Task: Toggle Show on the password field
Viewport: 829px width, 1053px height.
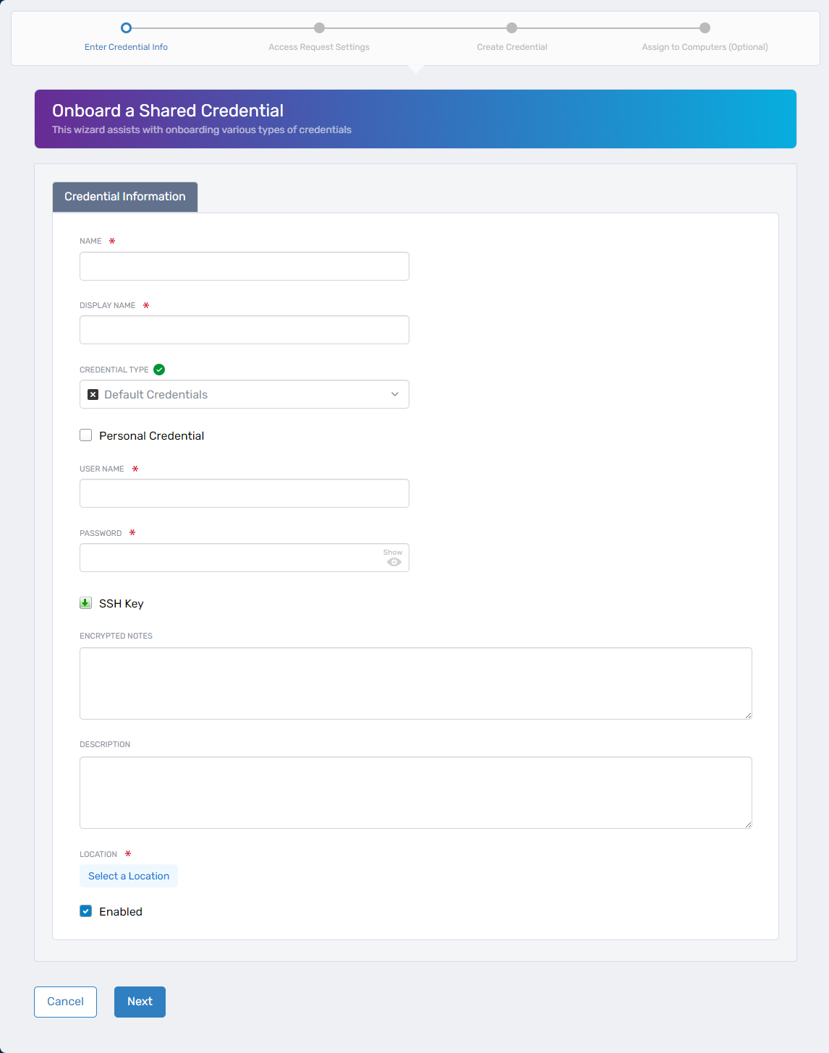Action: coord(392,552)
